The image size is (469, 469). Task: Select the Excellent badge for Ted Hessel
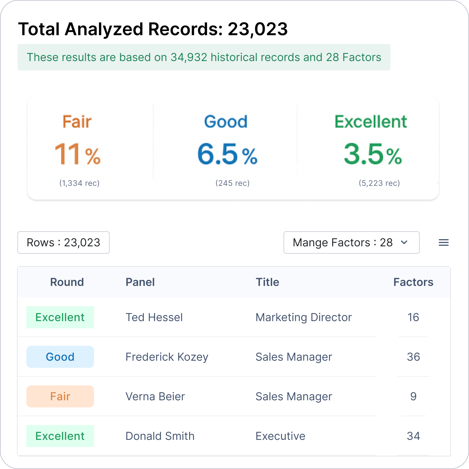(x=60, y=317)
